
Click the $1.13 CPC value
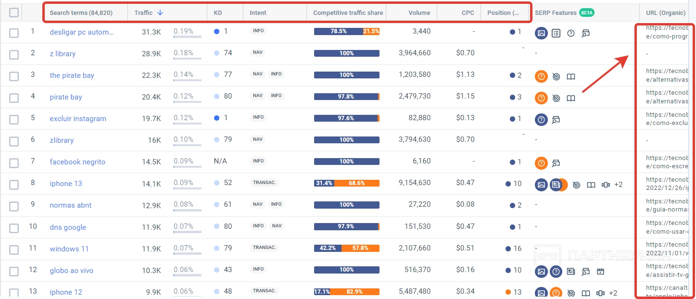coord(466,75)
